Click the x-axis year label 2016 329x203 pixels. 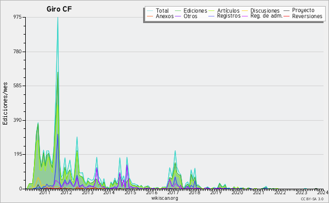coord(152,192)
